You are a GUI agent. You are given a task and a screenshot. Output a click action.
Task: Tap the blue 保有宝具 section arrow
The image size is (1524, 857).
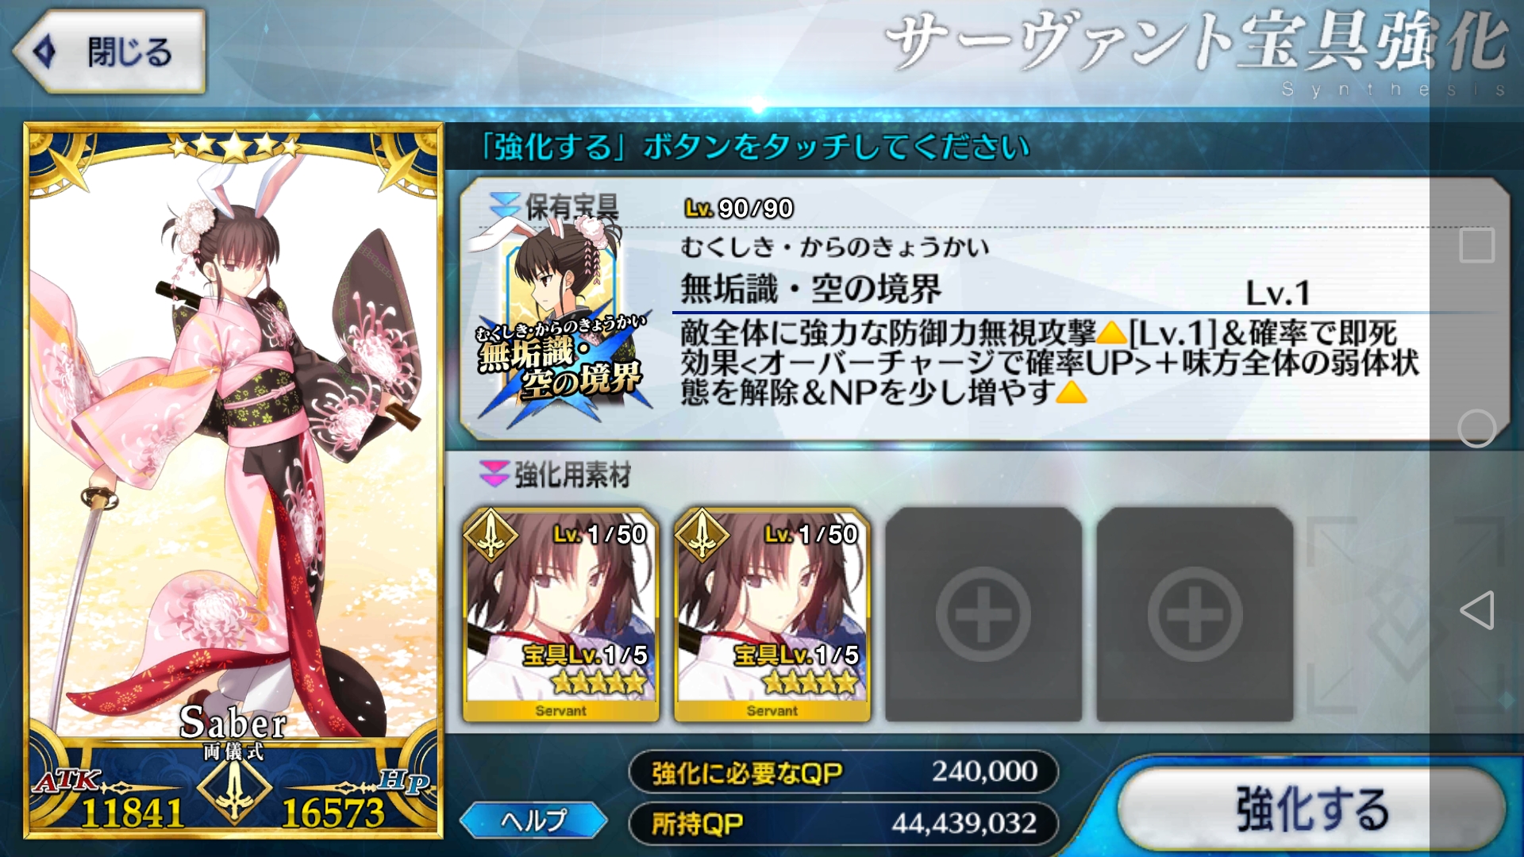click(x=505, y=205)
